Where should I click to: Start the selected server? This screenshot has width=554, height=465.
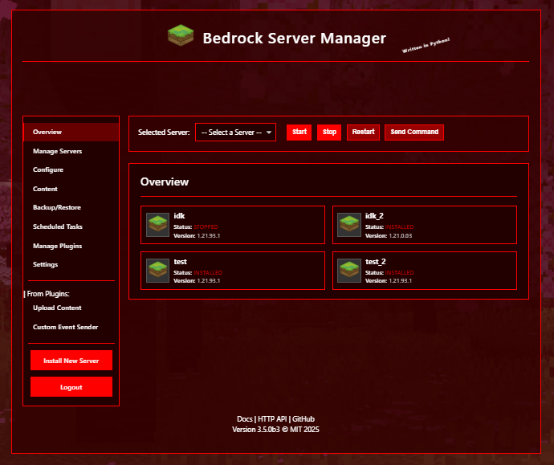(299, 133)
